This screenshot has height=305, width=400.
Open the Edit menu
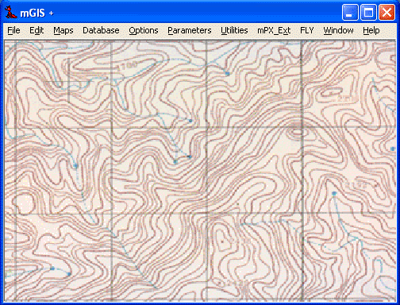pyautogui.click(x=37, y=30)
